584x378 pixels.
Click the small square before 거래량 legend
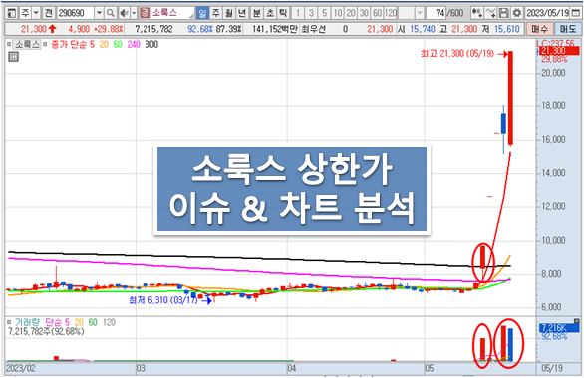9,322
